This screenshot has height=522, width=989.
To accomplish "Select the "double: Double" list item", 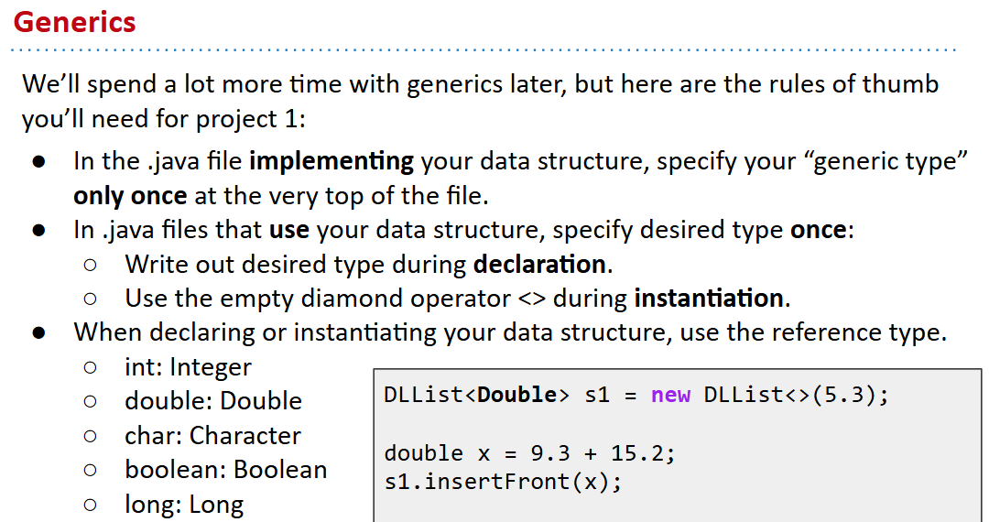I will click(x=212, y=401).
